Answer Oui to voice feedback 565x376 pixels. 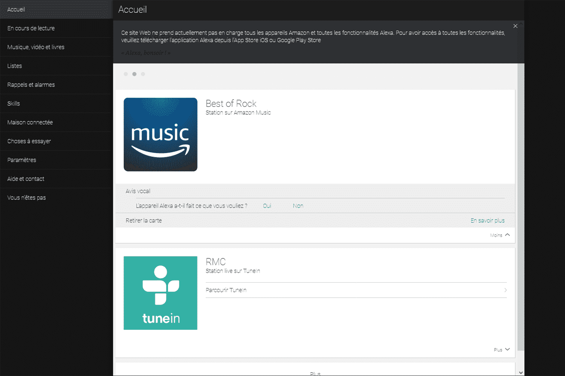tap(267, 206)
